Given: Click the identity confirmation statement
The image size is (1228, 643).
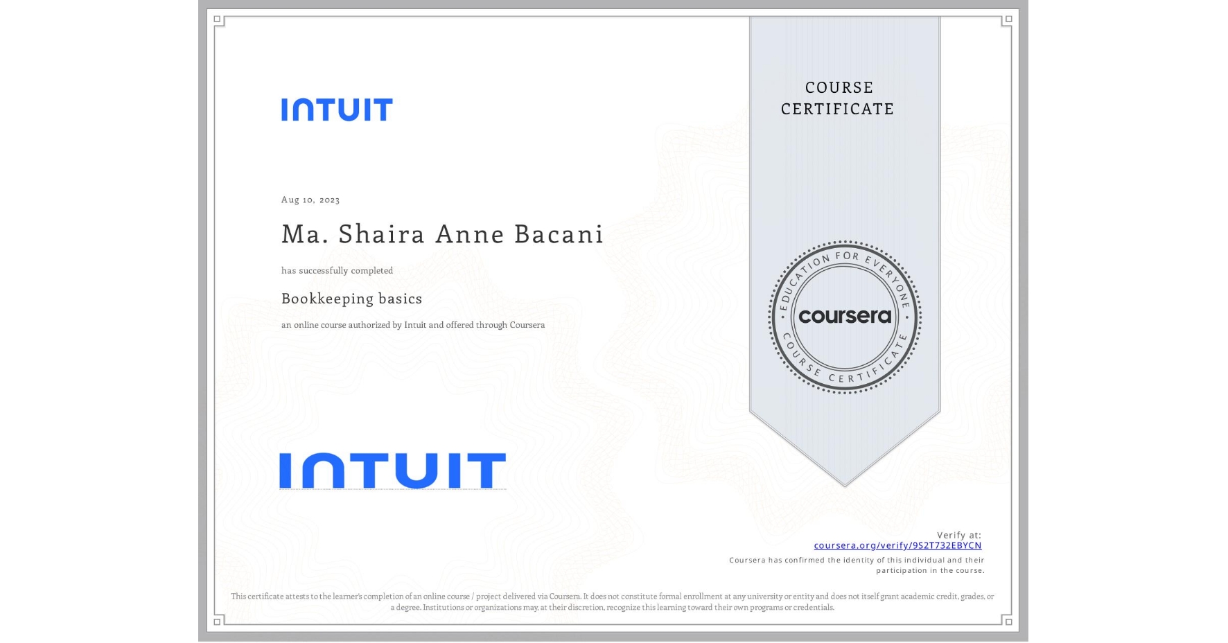Looking at the screenshot, I should (857, 563).
